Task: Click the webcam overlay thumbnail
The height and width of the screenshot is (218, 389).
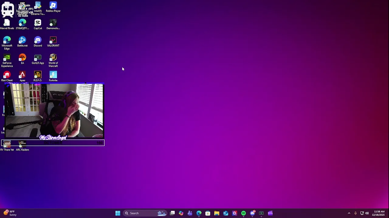Action: click(54, 111)
